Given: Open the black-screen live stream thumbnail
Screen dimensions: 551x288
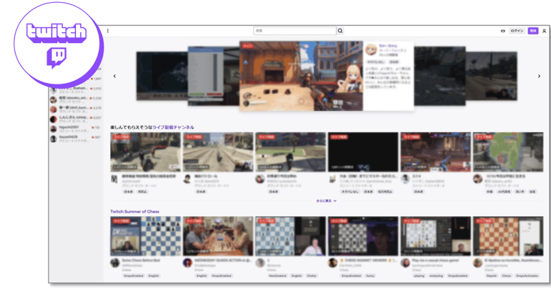Looking at the screenshot, I should pyautogui.click(x=363, y=152).
